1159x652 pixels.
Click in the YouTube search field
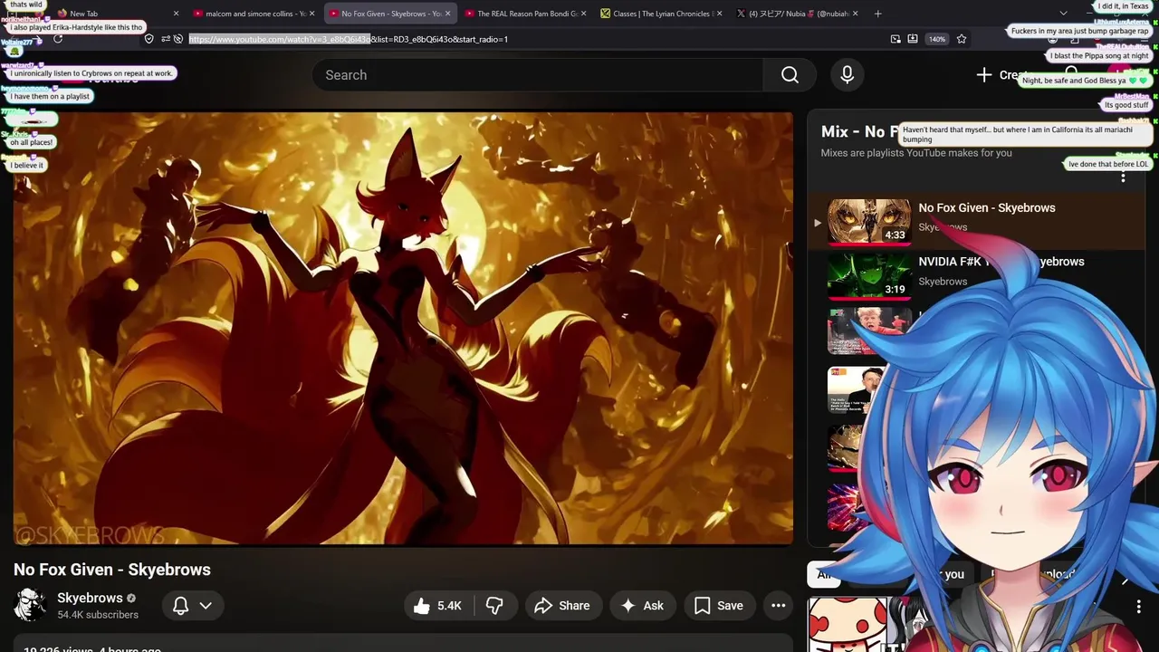tap(538, 75)
